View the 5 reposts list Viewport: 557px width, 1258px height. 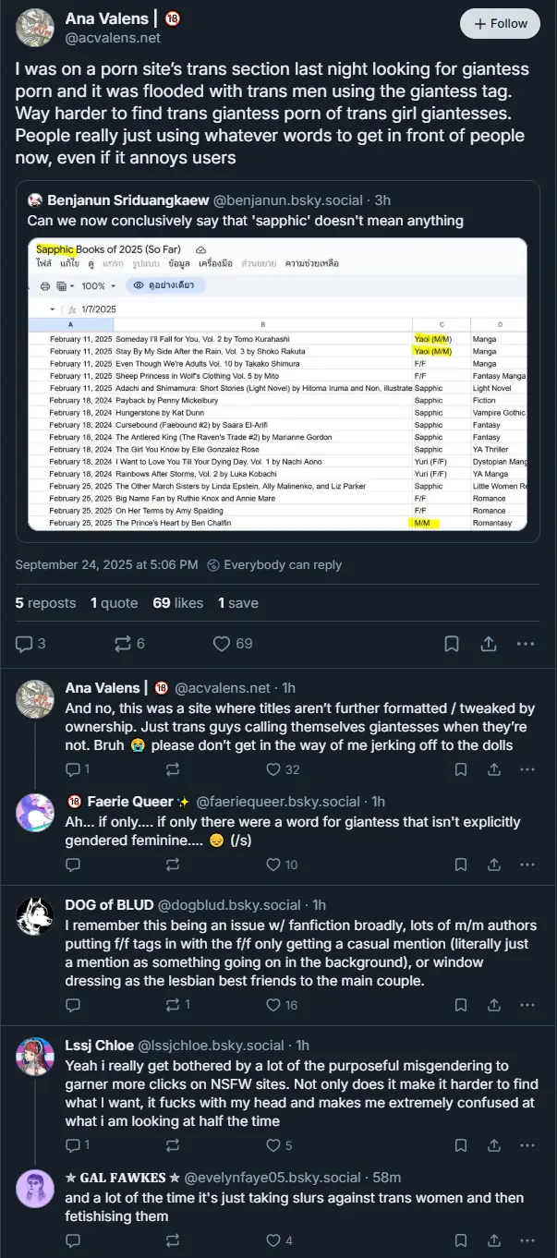[45, 603]
